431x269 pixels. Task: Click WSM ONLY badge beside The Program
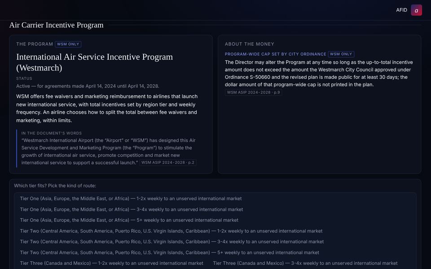tap(68, 44)
